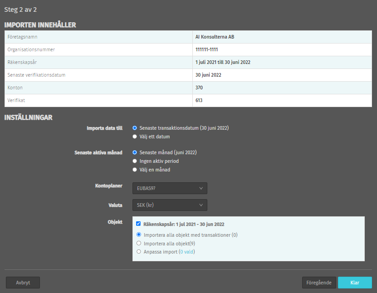Open the Kontoplaner dropdown showing EUBAS97

[x=170, y=188]
